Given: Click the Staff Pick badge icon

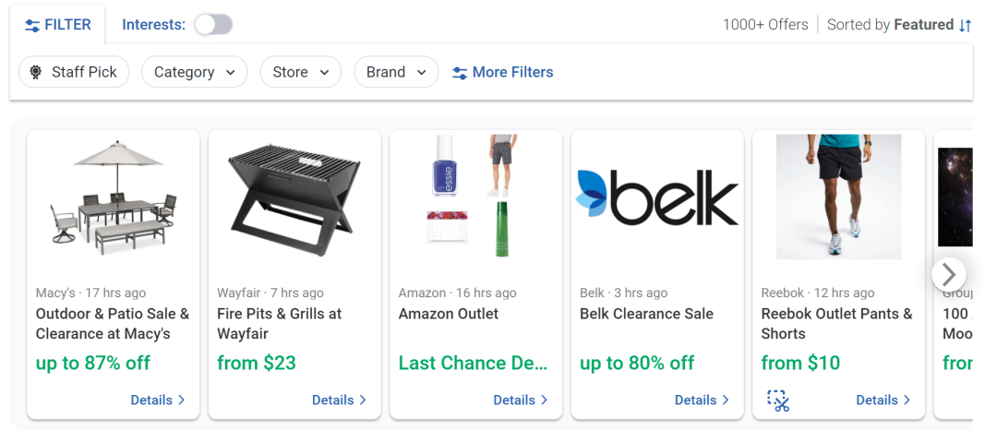Looking at the screenshot, I should [36, 72].
